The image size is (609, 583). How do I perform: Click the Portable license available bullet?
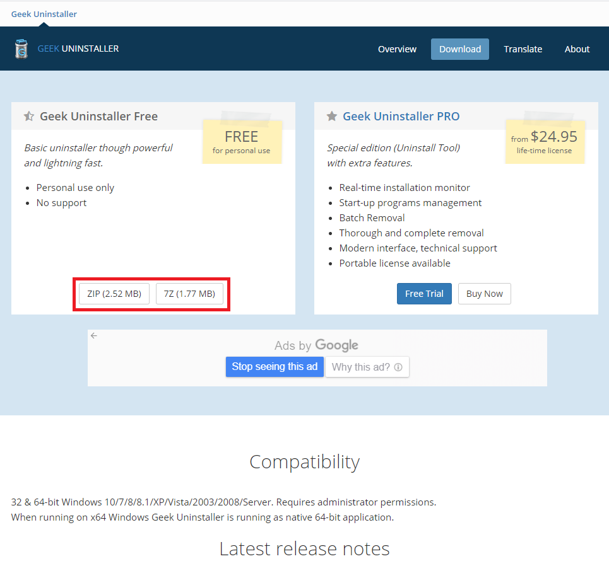point(394,263)
